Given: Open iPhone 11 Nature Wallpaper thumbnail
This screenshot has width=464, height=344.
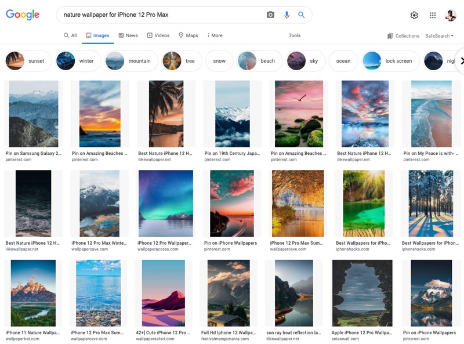Looking at the screenshot, I should pyautogui.click(x=33, y=293).
